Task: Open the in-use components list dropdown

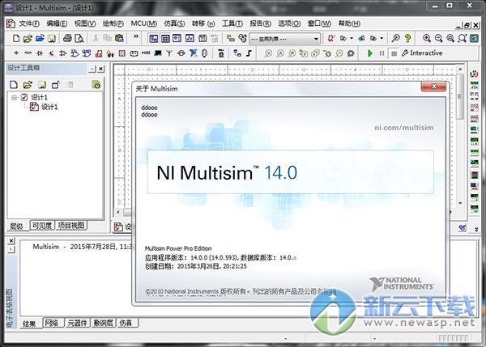Action: pos(316,39)
